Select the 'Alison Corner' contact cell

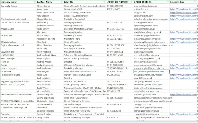(49, 6)
